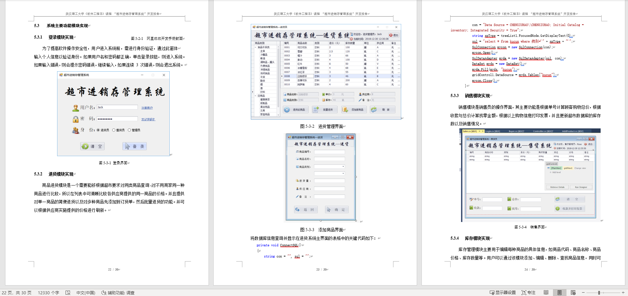Click paragraph starting 商品进货模块是一个需要
This screenshot has width=628, height=296.
(x=109, y=198)
